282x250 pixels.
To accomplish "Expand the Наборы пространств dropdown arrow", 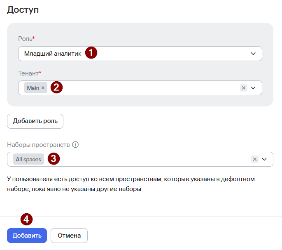I will tap(264, 159).
